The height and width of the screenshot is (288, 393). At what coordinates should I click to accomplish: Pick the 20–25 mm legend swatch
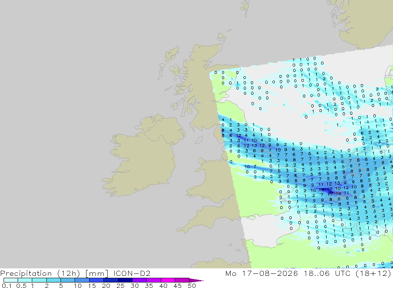click(x=110, y=280)
